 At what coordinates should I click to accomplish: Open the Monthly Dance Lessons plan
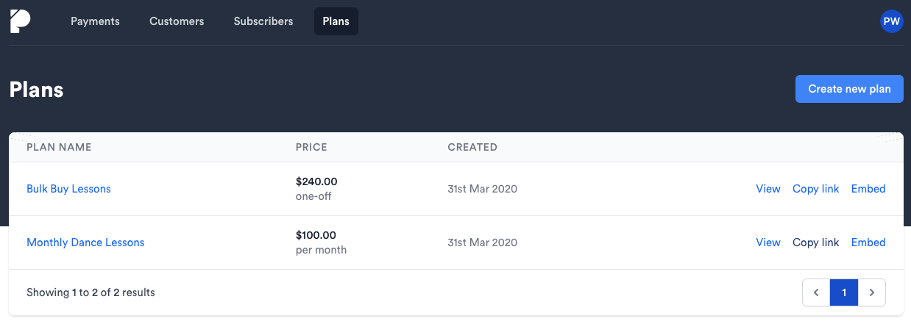pos(85,242)
